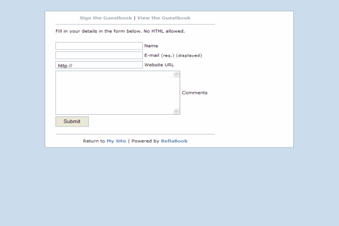Open the Sign the Guestbook link
This screenshot has width=339, height=226.
coord(106,18)
